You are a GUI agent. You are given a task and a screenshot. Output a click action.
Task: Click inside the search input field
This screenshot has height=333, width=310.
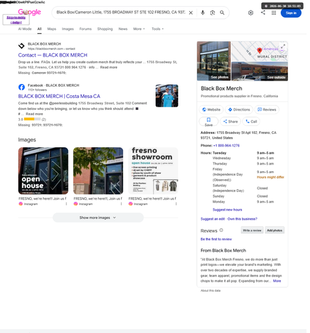point(122,13)
